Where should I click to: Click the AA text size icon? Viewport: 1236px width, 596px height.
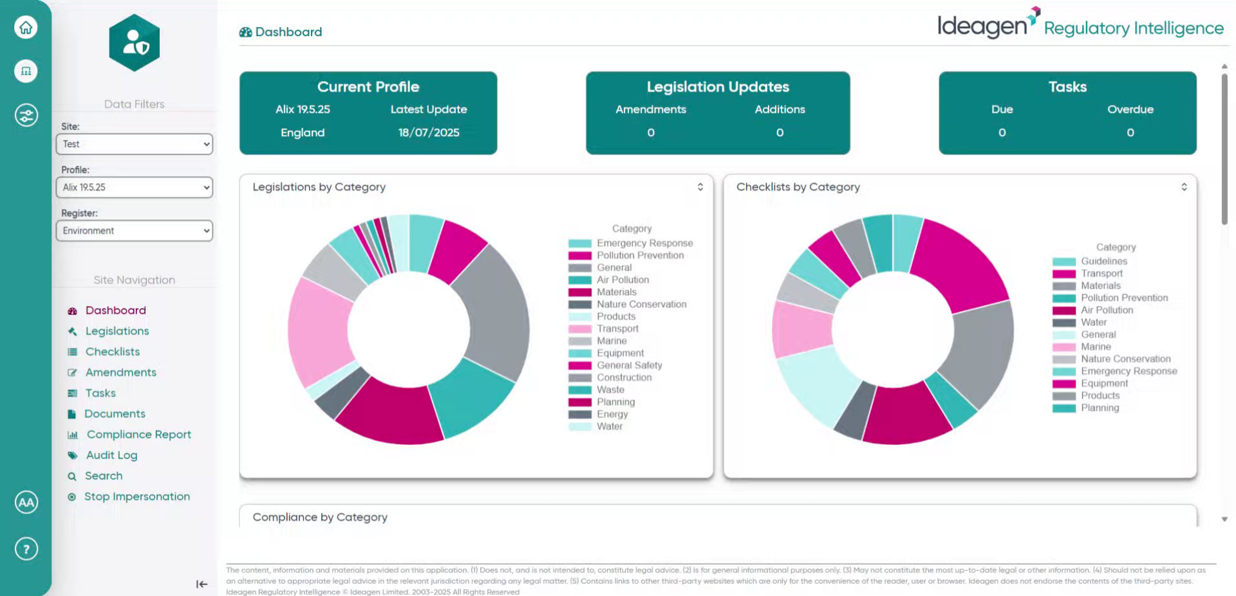click(26, 503)
